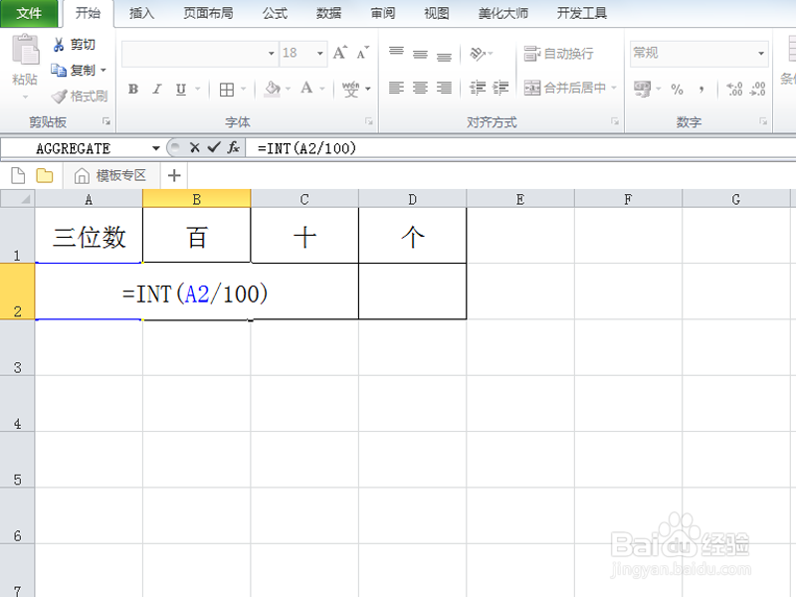Screen dimensions: 796x597
Task: Apply comma style
Action: pos(701,90)
